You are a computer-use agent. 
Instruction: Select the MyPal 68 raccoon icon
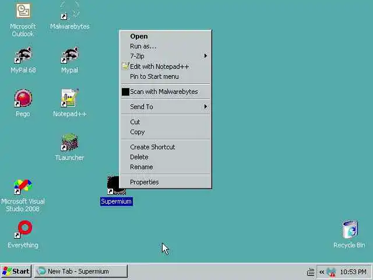coord(23,55)
